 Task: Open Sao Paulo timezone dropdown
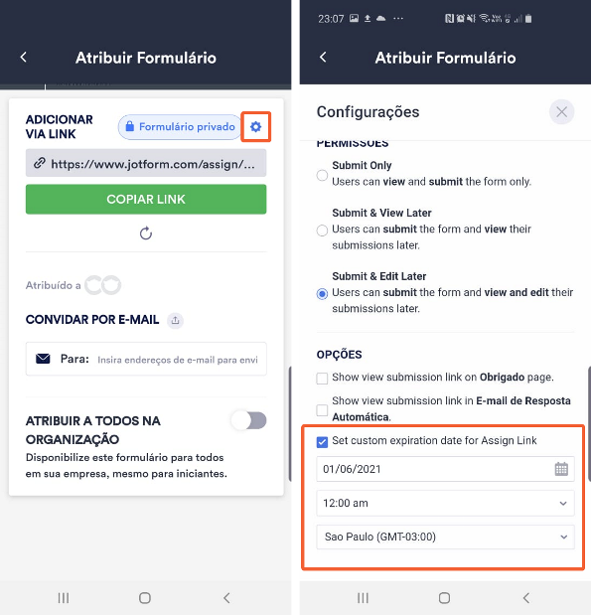[x=445, y=537]
